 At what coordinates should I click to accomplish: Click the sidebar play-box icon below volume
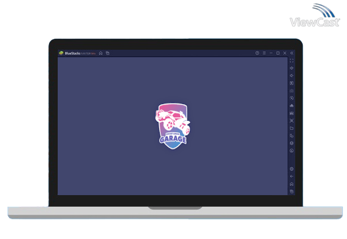click(292, 83)
